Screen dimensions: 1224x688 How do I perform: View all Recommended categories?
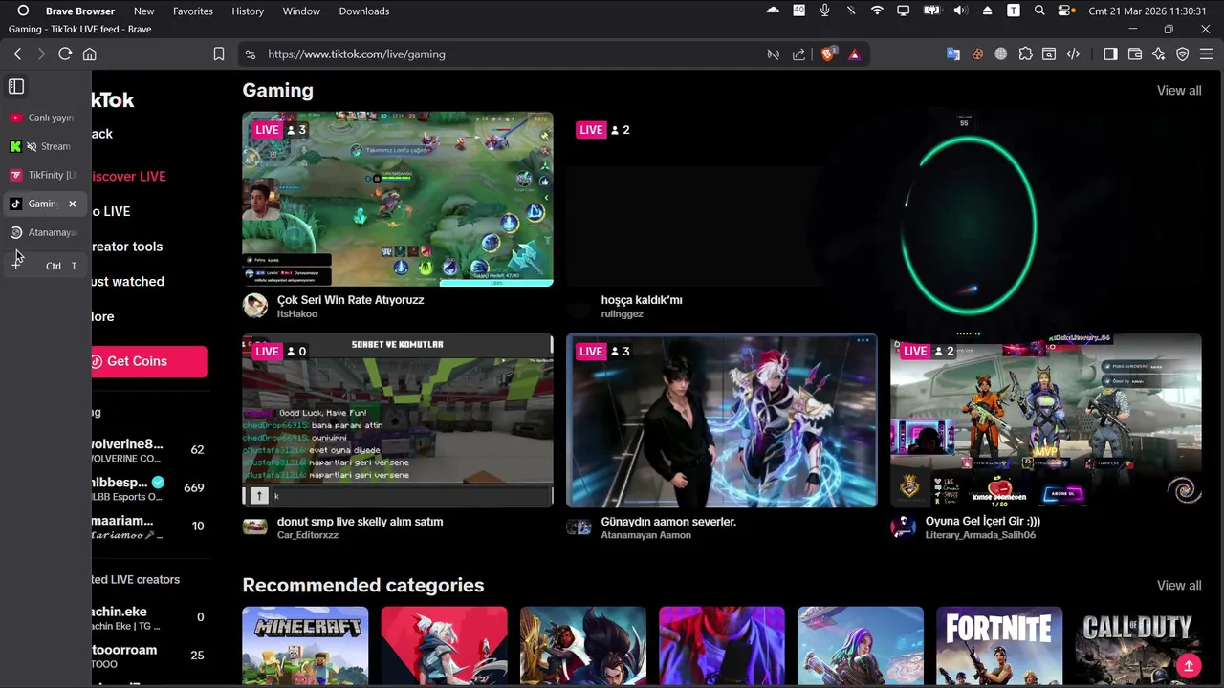pos(1179,585)
